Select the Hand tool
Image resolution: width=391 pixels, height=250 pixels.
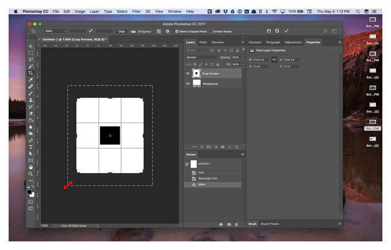pyautogui.click(x=30, y=167)
